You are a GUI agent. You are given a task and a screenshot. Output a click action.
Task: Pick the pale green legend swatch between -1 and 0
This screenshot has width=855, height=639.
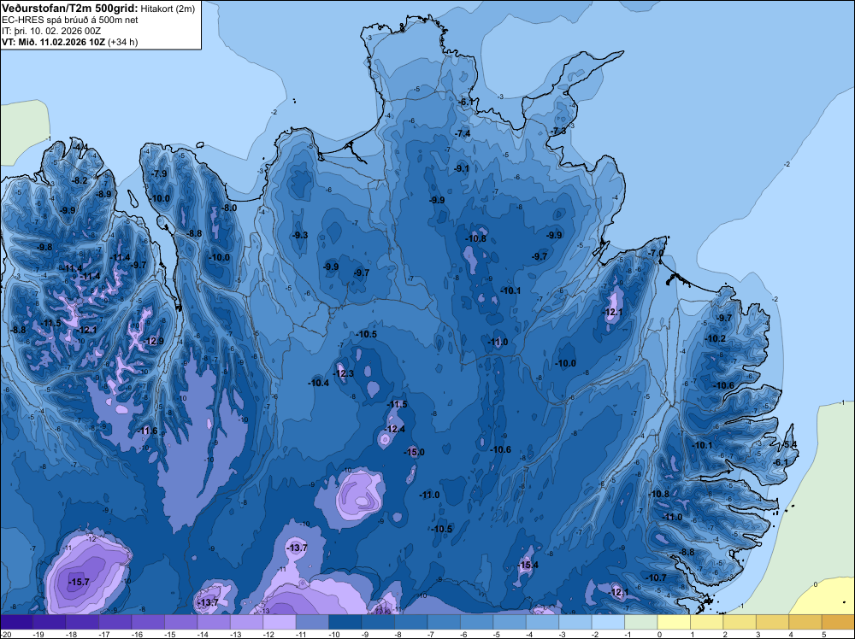(641, 623)
